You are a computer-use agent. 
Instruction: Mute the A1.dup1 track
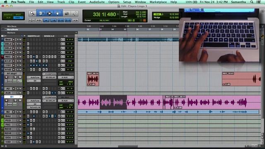(x=20, y=77)
